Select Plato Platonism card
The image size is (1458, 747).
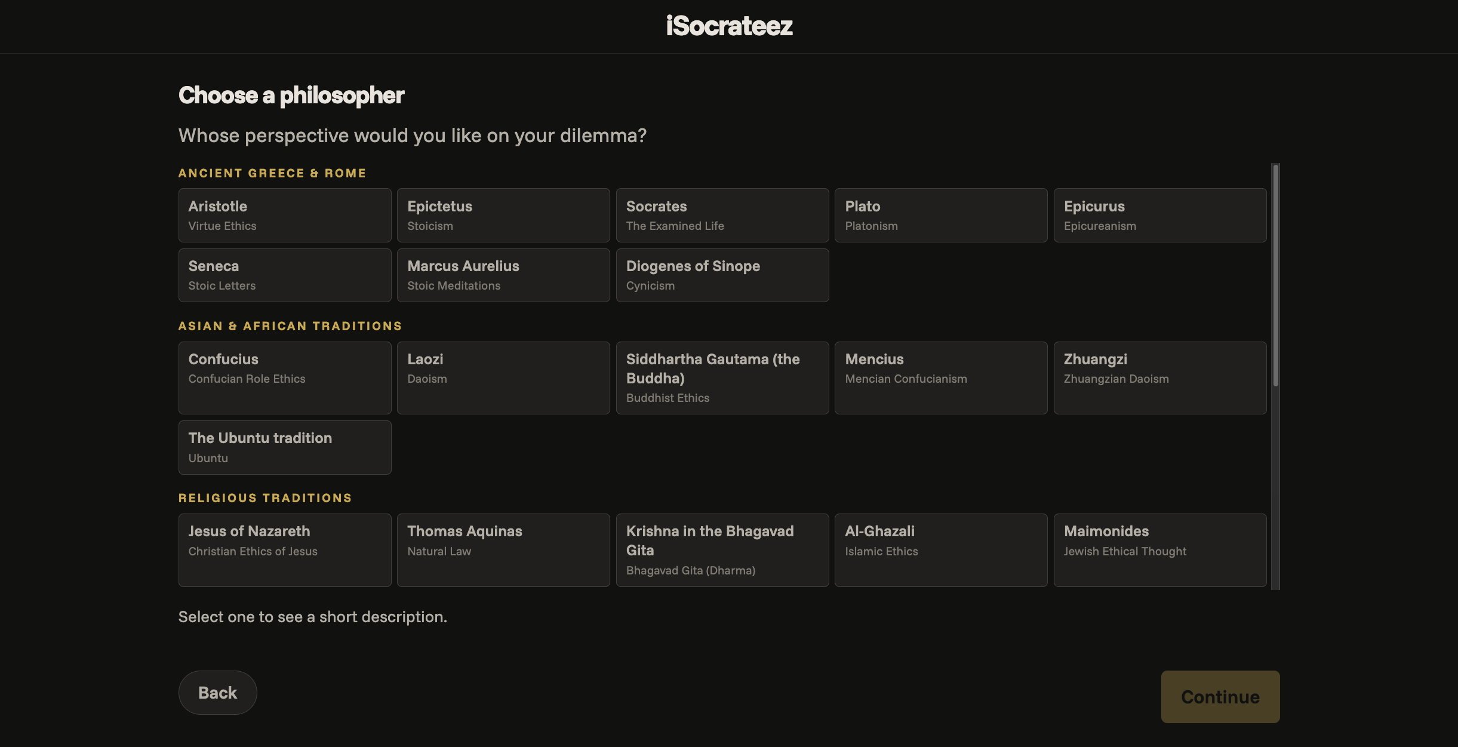click(x=941, y=215)
